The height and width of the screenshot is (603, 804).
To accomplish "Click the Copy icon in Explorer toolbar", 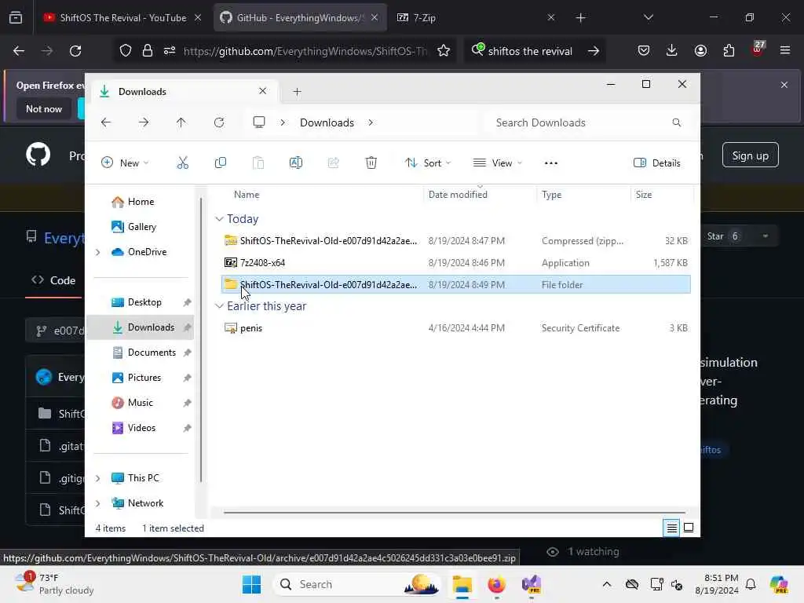I will (221, 163).
